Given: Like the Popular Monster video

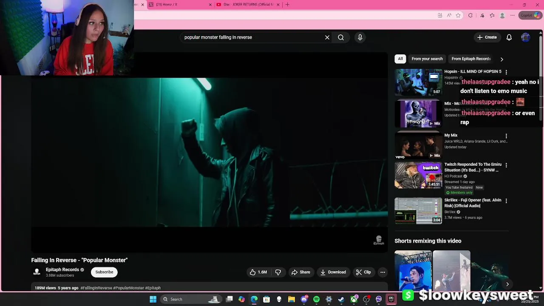Looking at the screenshot, I should pyautogui.click(x=258, y=272).
